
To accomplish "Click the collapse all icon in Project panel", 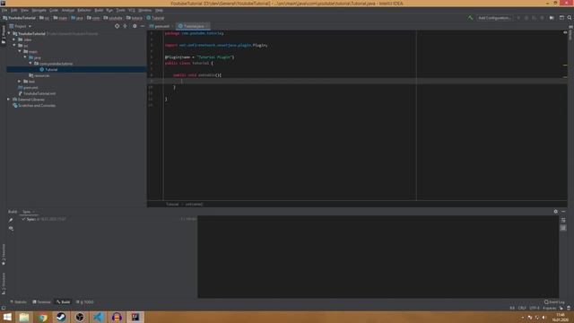I will [x=126, y=26].
